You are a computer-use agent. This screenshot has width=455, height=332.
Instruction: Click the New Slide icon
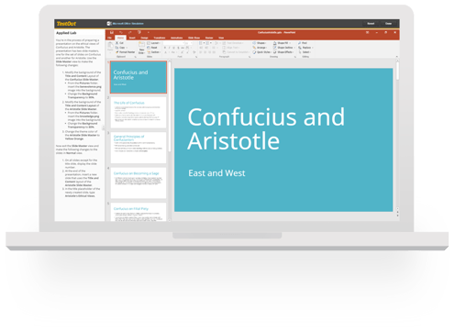pyautogui.click(x=141, y=45)
